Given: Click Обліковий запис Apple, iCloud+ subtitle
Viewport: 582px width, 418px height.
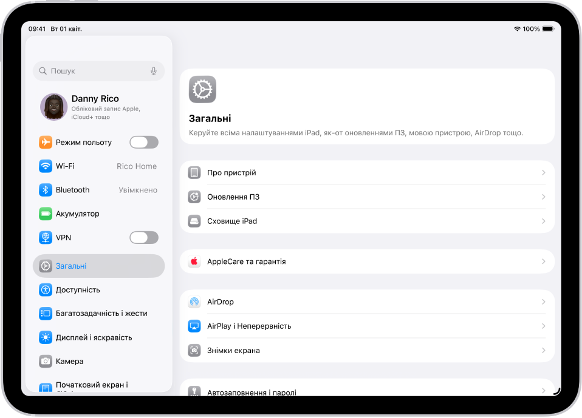Looking at the screenshot, I should 106,113.
